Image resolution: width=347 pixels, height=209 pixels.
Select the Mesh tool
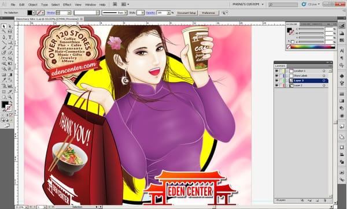4,74
